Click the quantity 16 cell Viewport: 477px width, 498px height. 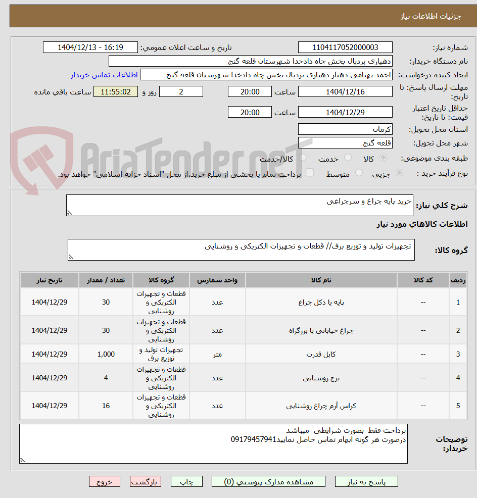click(106, 406)
